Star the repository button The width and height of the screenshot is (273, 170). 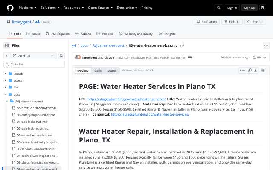[x=255, y=22]
